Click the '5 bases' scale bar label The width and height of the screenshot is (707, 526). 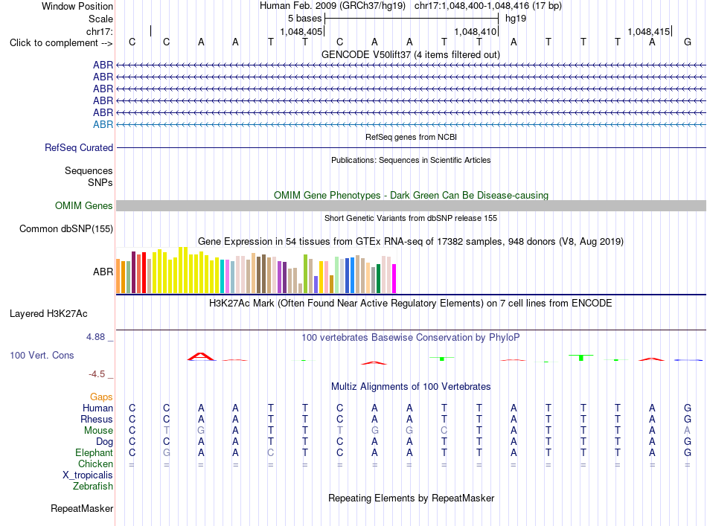(x=305, y=19)
